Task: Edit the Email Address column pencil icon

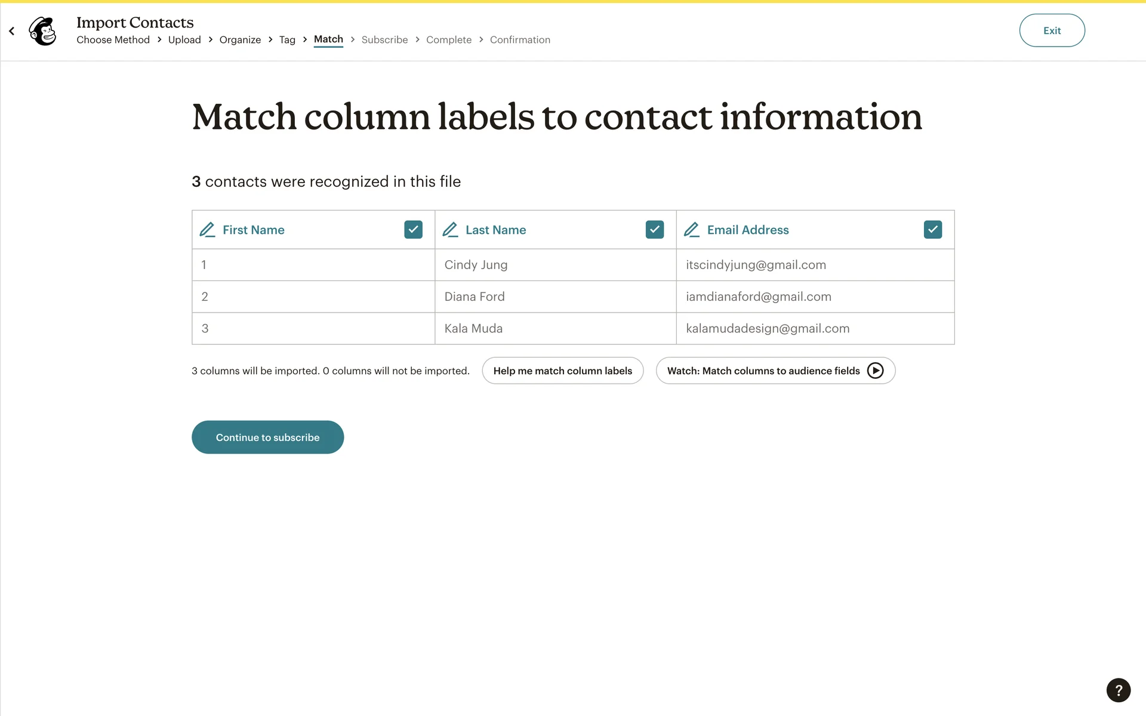Action: [x=691, y=230]
